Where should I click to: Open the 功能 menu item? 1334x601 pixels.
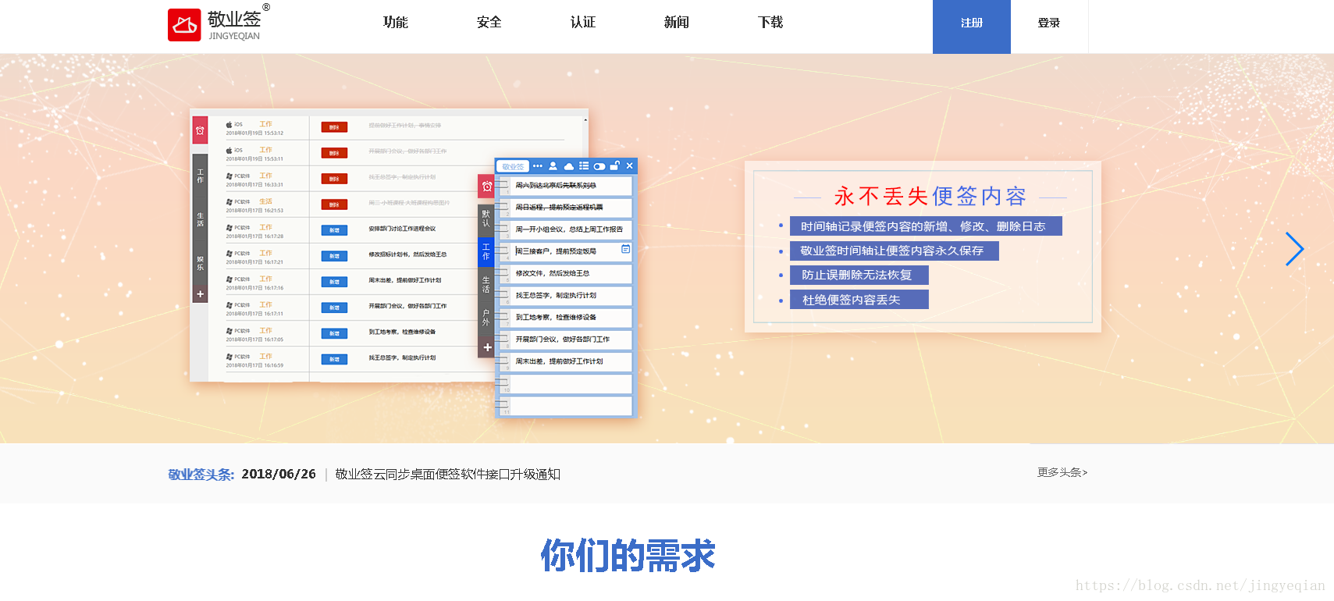tap(396, 23)
